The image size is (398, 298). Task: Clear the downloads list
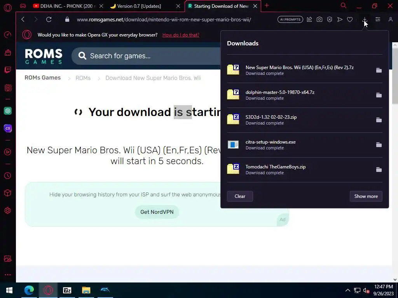pyautogui.click(x=240, y=196)
